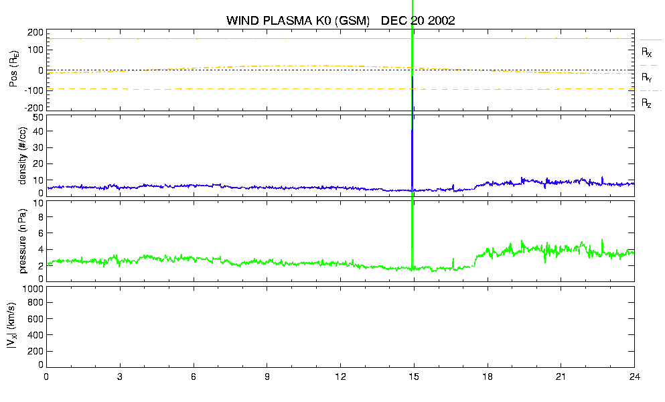Click the date DEC 20 2002 in title
The height and width of the screenshot is (402, 665).
[418, 21]
